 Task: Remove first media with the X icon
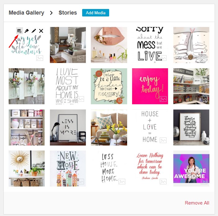pos(41,31)
